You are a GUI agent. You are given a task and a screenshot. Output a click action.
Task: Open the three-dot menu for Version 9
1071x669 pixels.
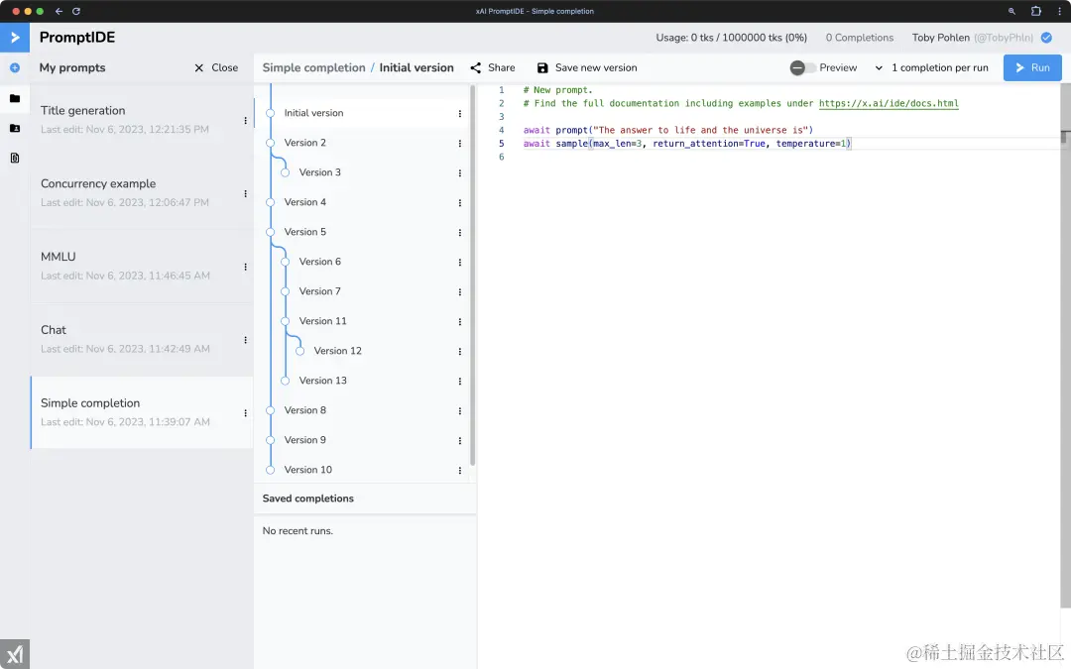pos(460,440)
